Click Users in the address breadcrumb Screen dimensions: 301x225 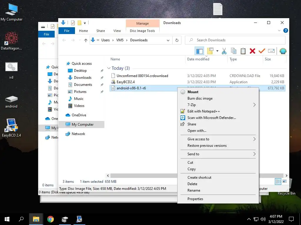click(x=106, y=40)
